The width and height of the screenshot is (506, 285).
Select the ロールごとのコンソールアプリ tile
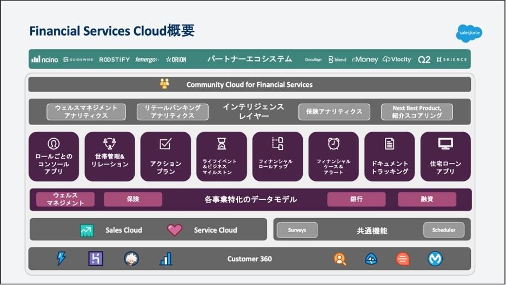coord(54,157)
